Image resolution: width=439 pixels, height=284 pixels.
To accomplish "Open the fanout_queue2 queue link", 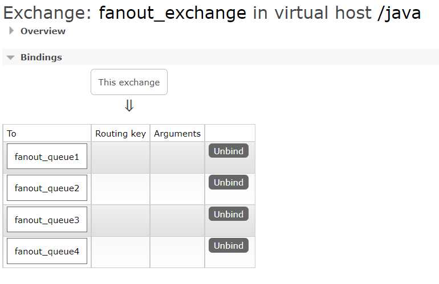I will click(x=47, y=188).
